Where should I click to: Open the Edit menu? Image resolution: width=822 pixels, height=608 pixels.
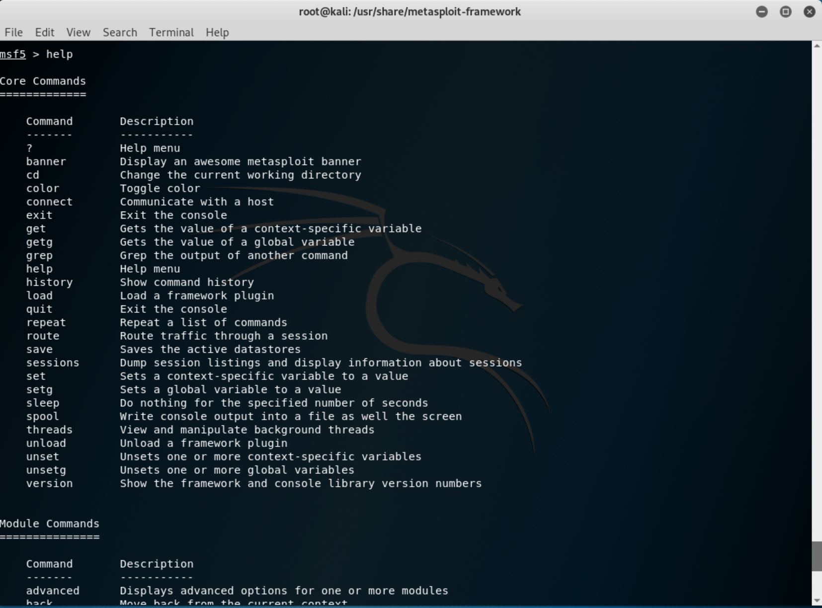(x=44, y=32)
